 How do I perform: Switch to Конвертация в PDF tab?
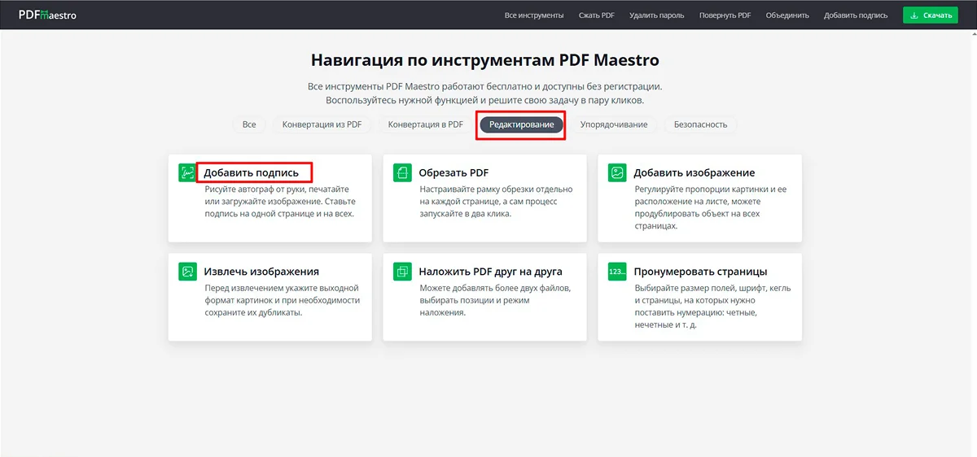425,124
